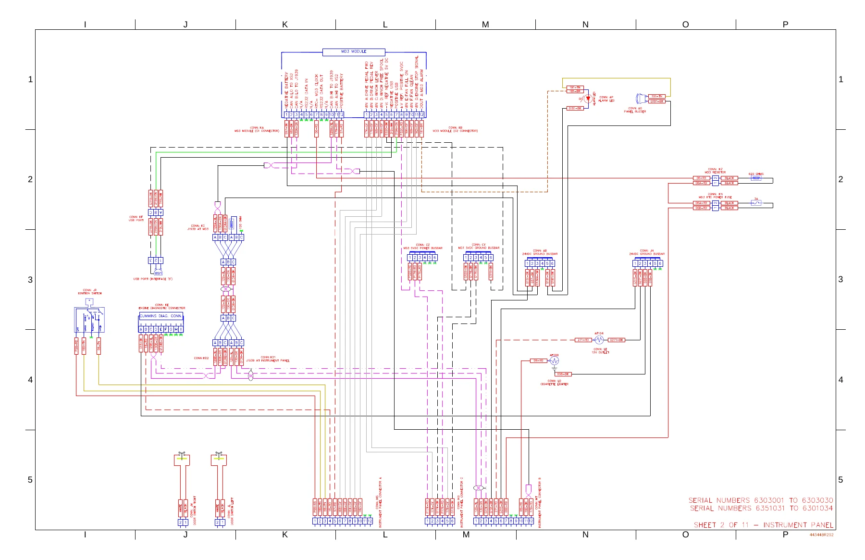Click the '12V OUTLET' label
The width and height of the screenshot is (865, 560).
600,352
